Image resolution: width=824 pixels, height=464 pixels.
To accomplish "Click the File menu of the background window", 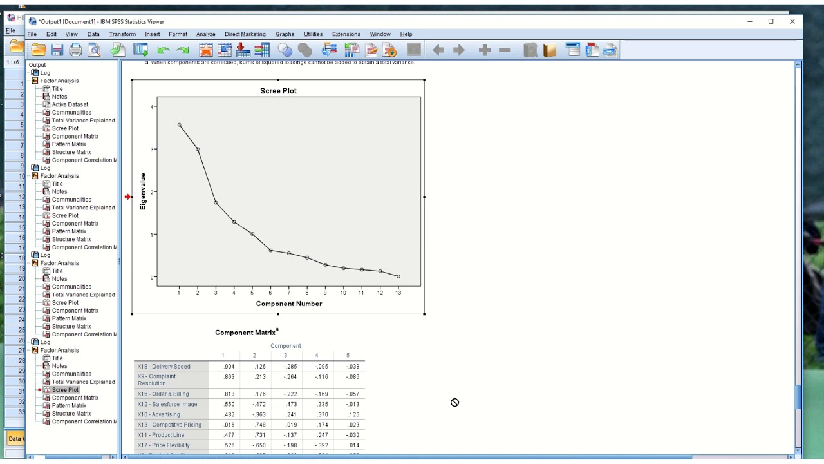I will [x=10, y=30].
